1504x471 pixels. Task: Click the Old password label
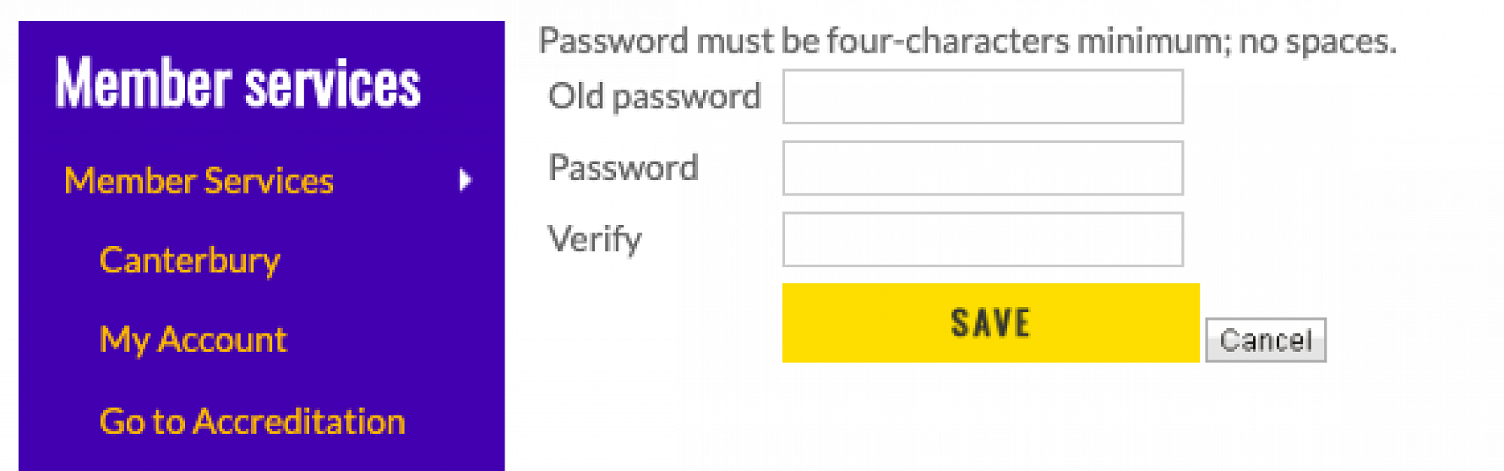654,97
